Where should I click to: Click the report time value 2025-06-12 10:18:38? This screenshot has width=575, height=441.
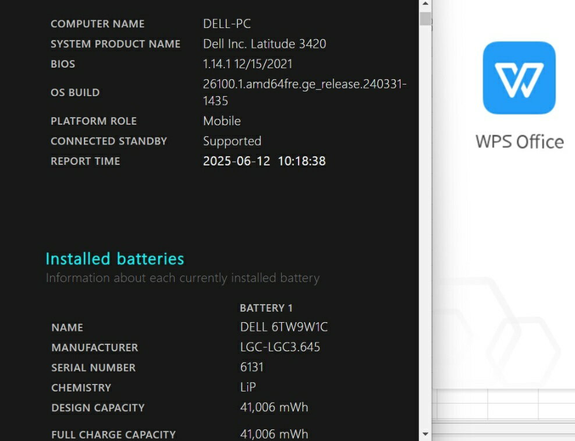point(264,161)
